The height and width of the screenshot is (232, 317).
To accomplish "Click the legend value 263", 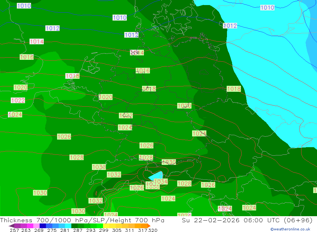I will pos(26,230).
